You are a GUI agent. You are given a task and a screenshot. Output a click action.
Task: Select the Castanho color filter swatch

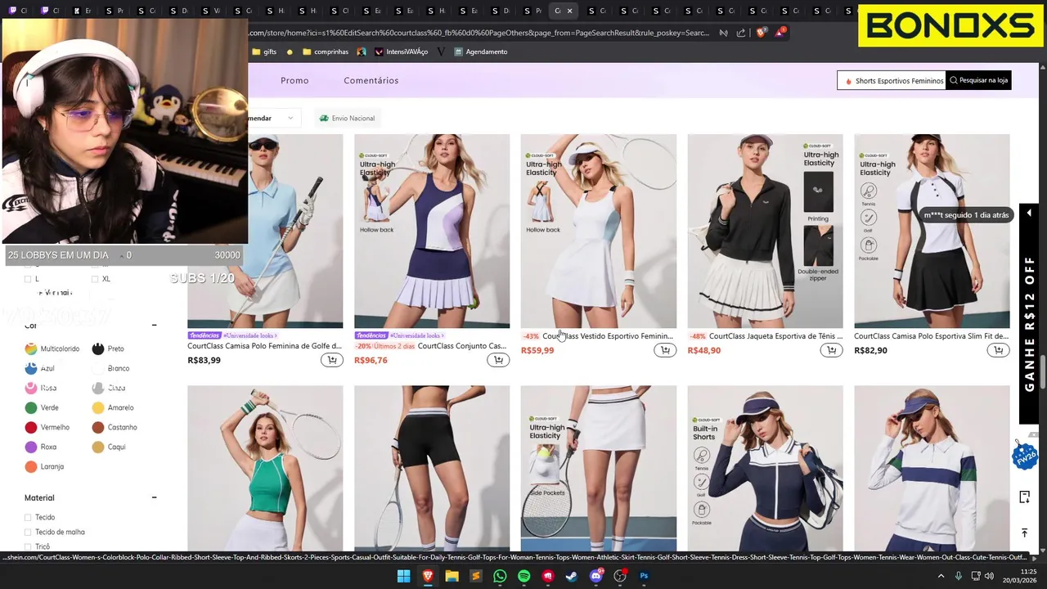(x=98, y=427)
